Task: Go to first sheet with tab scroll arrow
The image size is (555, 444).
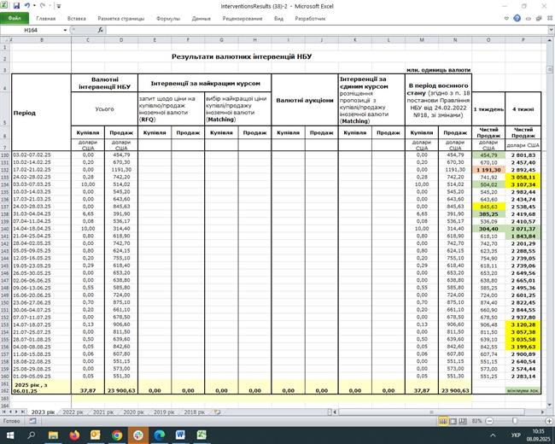Action: [x=4, y=412]
